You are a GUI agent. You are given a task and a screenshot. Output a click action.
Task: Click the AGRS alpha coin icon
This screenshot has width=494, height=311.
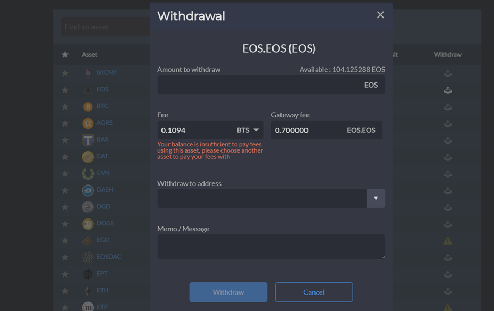click(x=88, y=123)
